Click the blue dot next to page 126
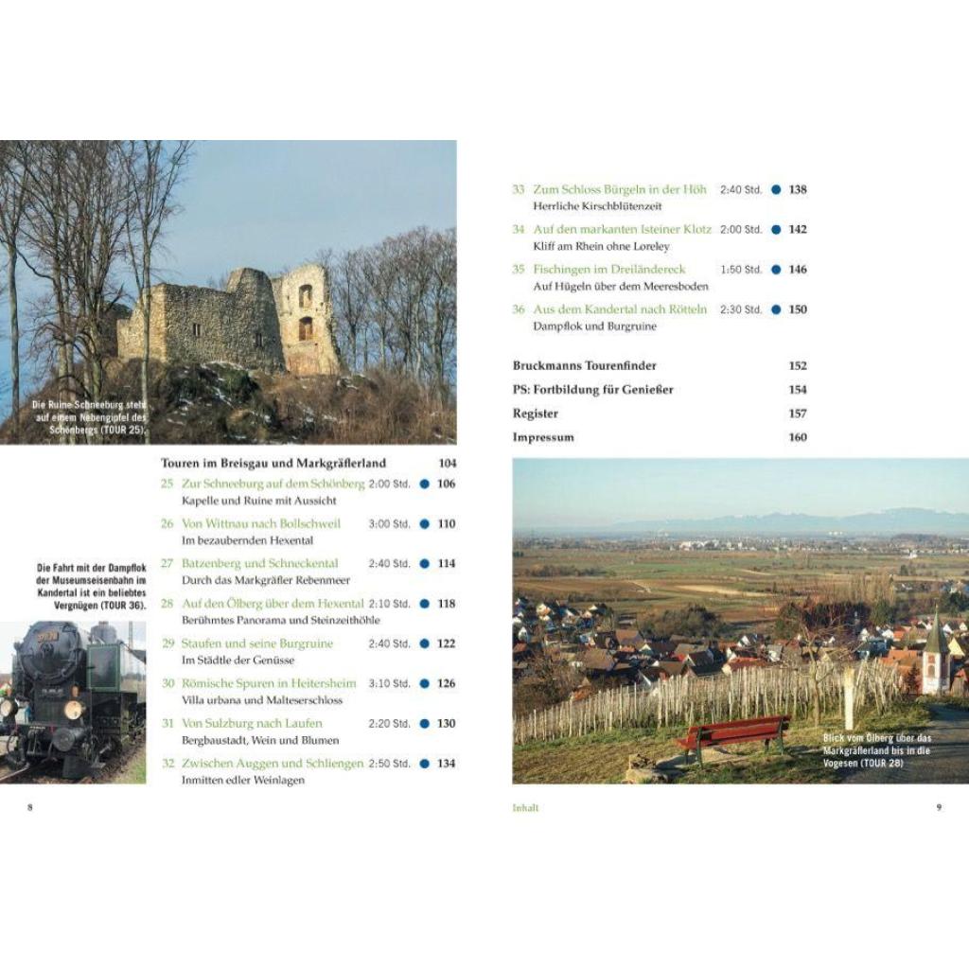This screenshot has height=969, width=969. [425, 683]
